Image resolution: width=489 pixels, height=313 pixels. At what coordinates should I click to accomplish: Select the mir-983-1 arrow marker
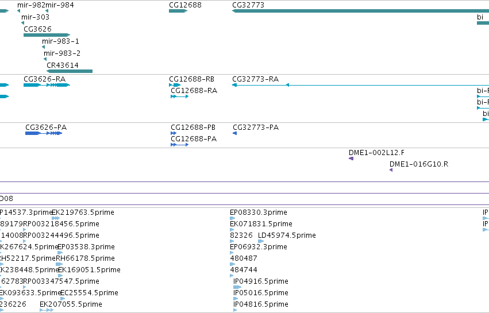43,47
